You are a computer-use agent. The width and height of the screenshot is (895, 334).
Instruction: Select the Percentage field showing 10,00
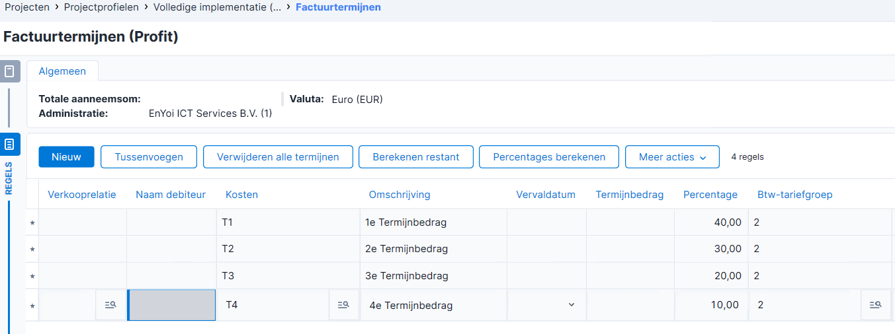[x=711, y=305]
